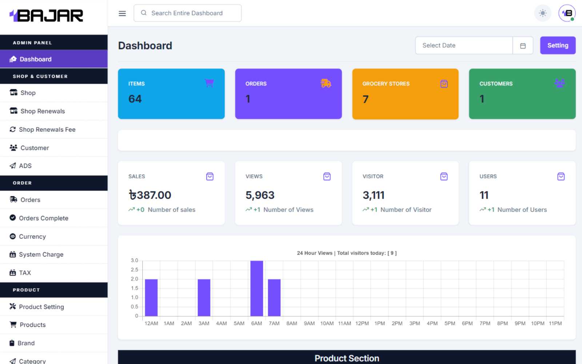Image resolution: width=582 pixels, height=364 pixels.
Task: Toggle light/dark theme sun icon
Action: 542,13
